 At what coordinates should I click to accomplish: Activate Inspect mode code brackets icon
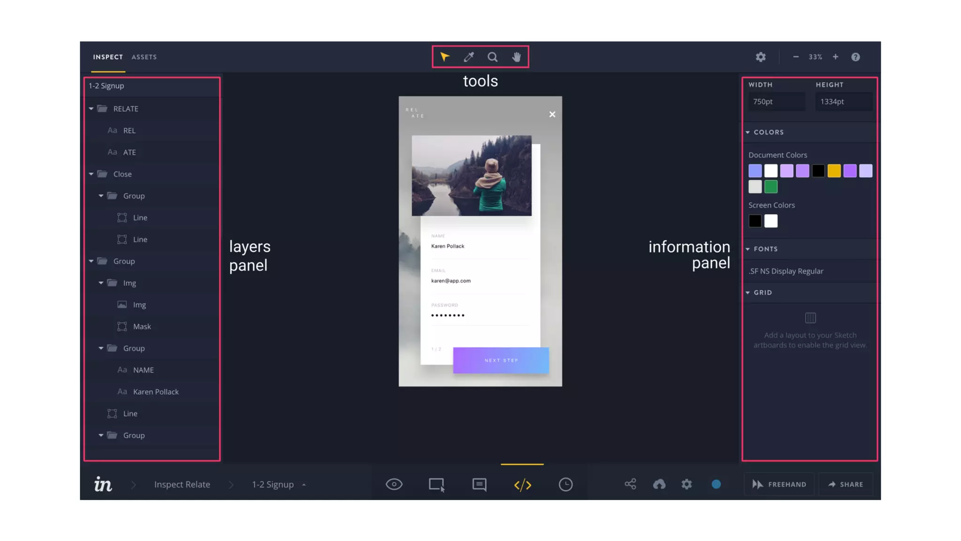pos(522,484)
